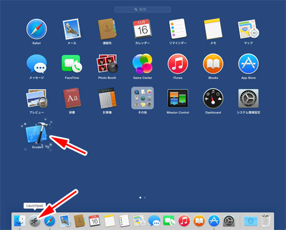Open Mail stamp icon in Dock
This screenshot has width=286, height=230.
point(65,221)
